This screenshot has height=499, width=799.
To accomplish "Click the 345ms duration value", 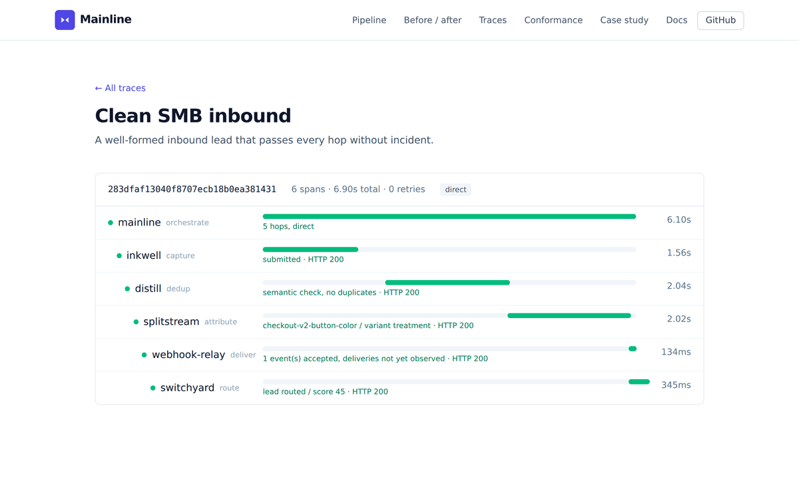I will (x=676, y=385).
